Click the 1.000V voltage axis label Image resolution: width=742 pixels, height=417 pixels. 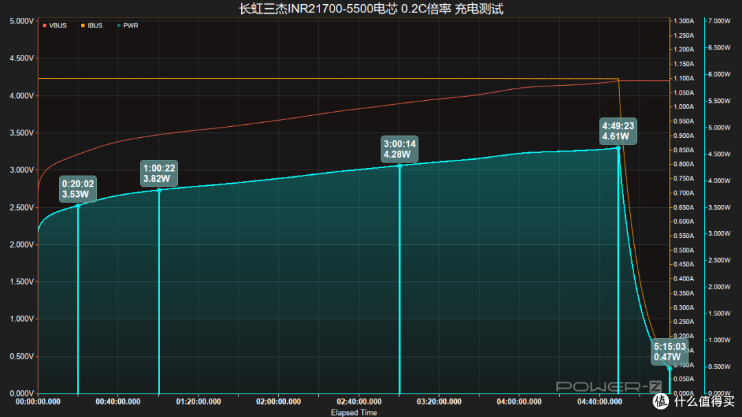[x=22, y=319]
